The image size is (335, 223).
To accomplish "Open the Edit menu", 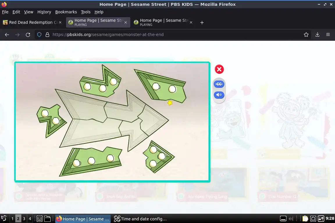I will [16, 12].
